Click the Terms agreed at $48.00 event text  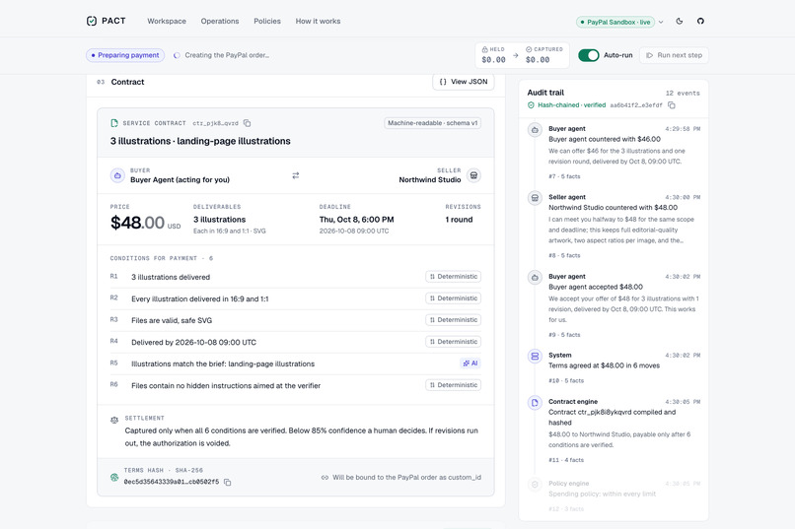click(604, 365)
